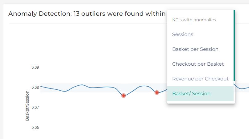Click the scrollbar track below green thumb
This screenshot has width=249, height=139.
(x=234, y=92)
